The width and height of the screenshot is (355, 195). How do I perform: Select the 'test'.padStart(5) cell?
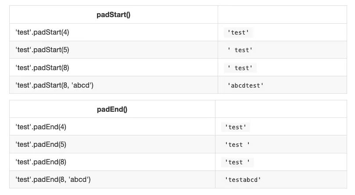(42, 50)
